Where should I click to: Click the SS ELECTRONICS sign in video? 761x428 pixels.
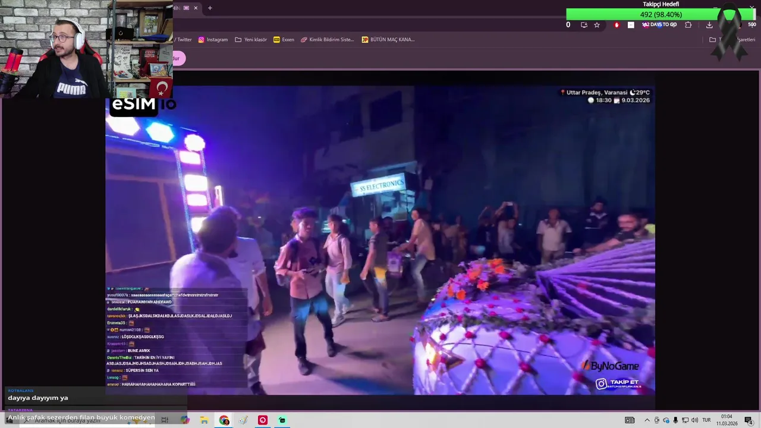coord(379,186)
